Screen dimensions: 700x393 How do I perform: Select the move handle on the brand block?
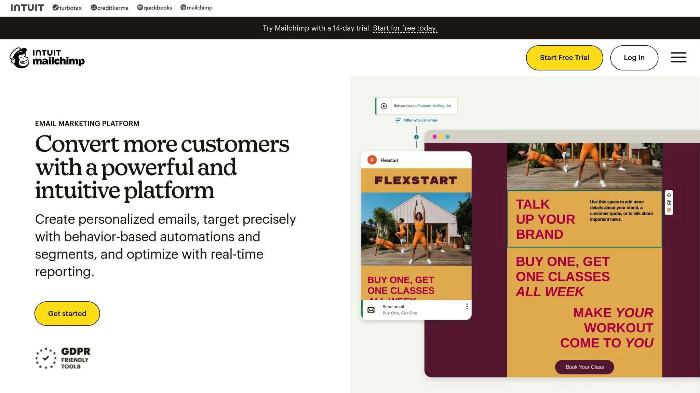click(x=669, y=195)
